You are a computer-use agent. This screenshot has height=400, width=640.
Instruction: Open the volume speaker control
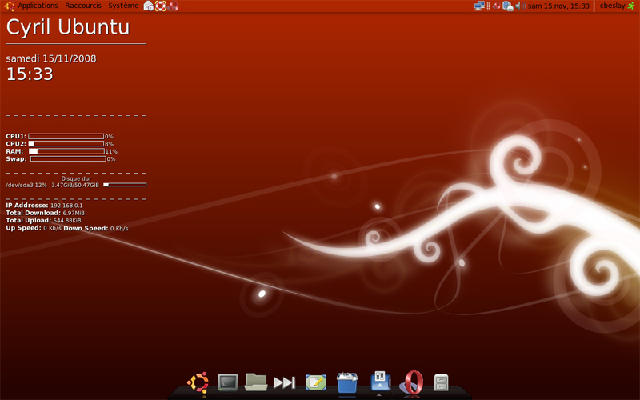click(x=520, y=6)
